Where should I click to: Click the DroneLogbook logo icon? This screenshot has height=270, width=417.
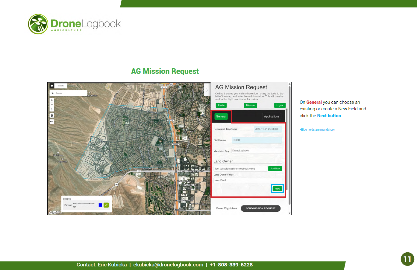(38, 24)
